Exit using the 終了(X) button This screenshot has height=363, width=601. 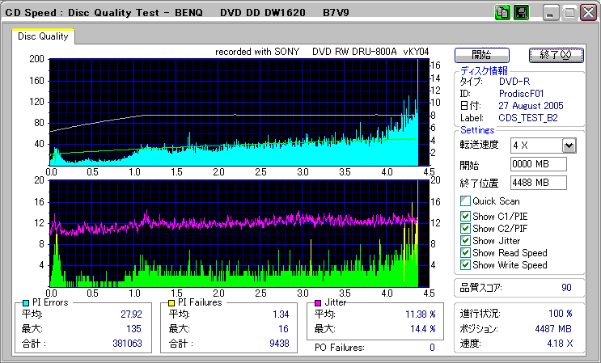557,55
